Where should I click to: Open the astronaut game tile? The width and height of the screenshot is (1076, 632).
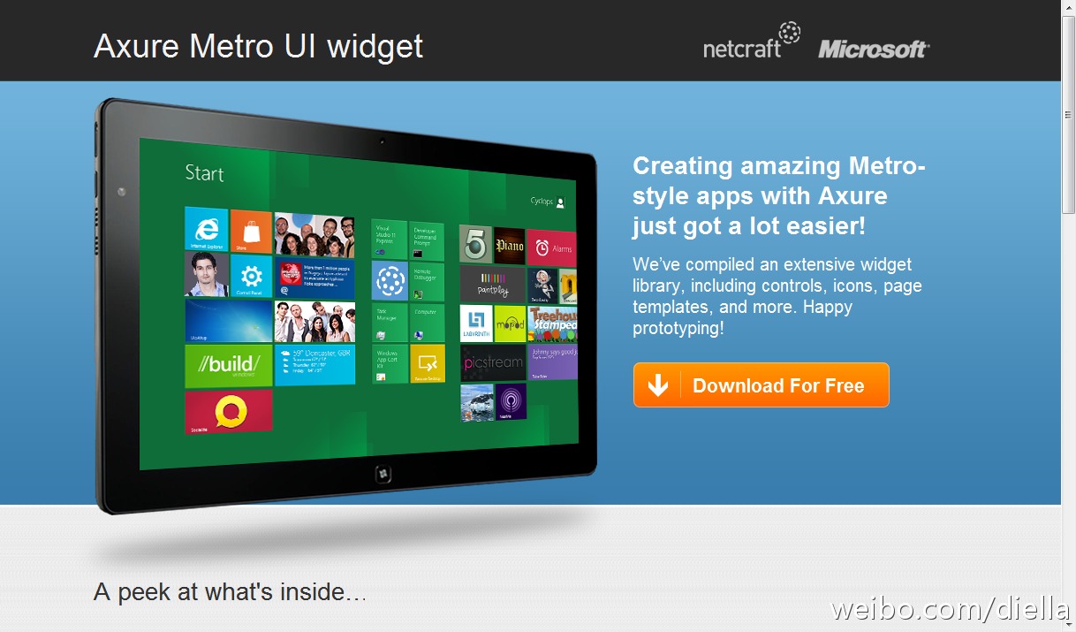pos(542,286)
